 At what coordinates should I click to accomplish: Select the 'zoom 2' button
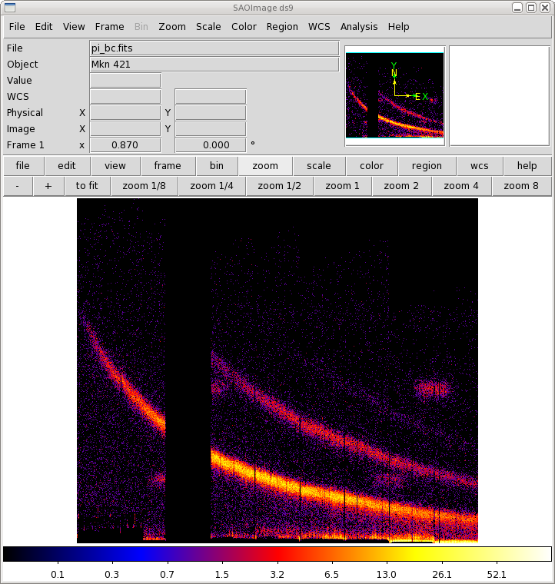pos(401,186)
